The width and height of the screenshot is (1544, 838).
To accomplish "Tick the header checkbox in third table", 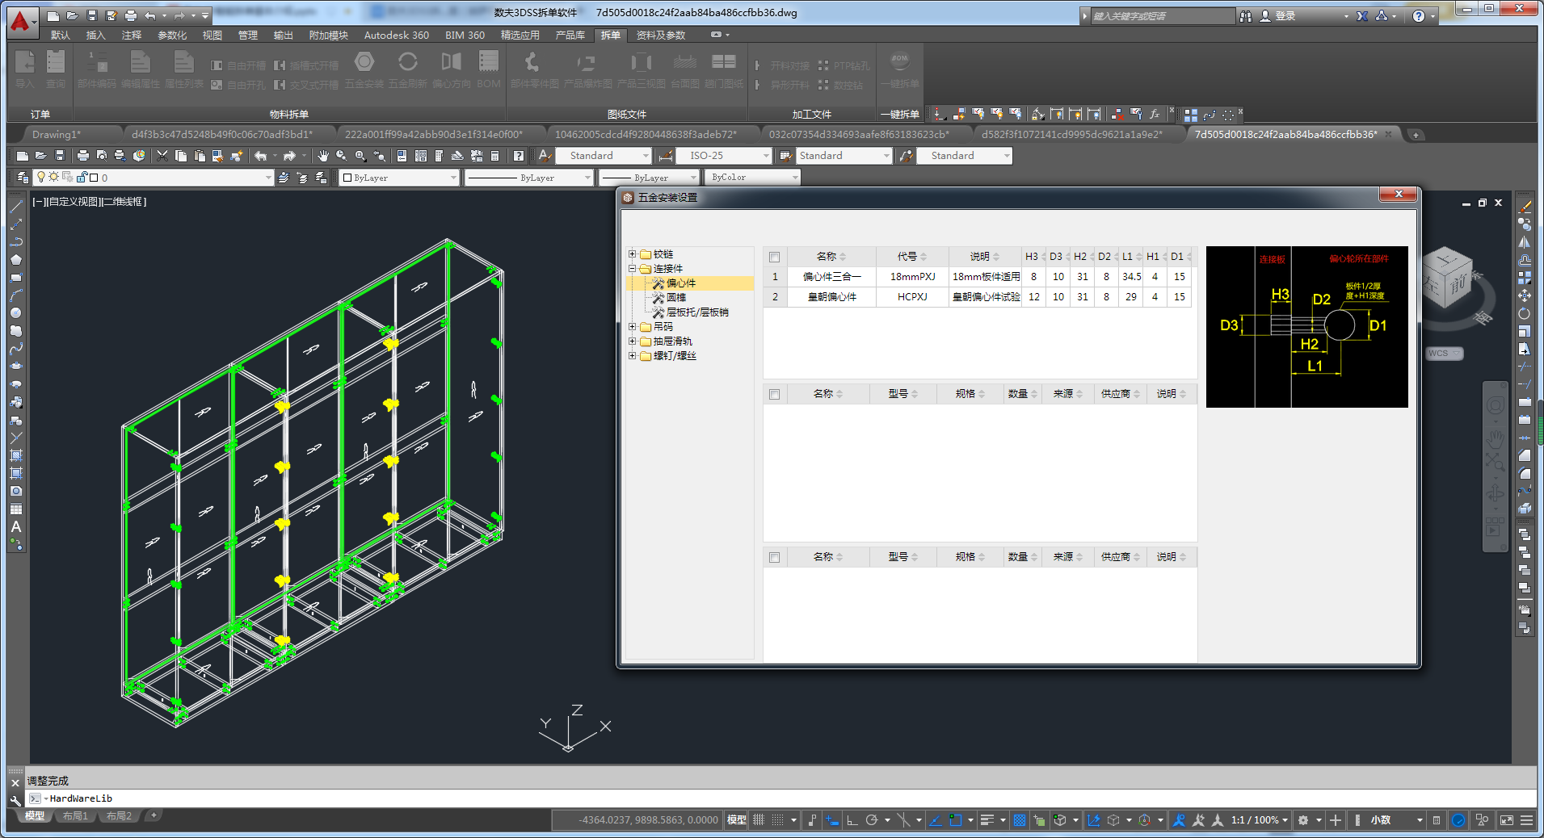I will tap(774, 557).
